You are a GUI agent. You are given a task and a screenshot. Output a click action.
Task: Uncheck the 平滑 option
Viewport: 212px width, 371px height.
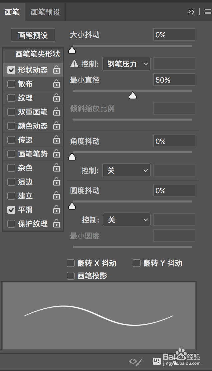click(x=11, y=209)
